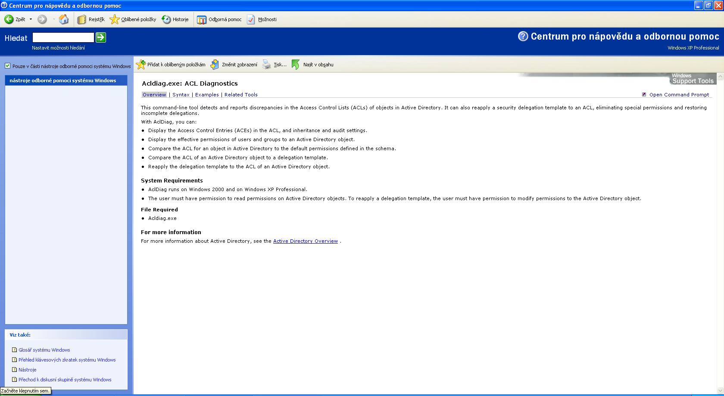Screen dimensions: 724x396
Task: Open Nastavit možnosti hledání link
Action: click(x=58, y=48)
